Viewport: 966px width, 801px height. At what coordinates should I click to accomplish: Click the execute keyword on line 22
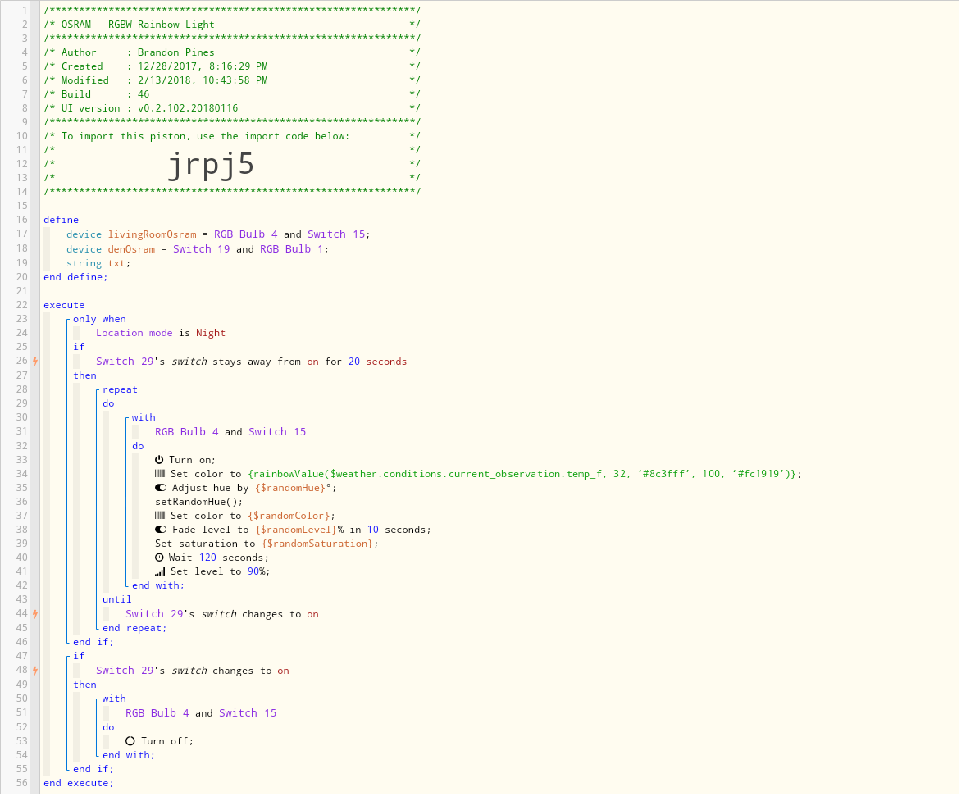64,306
